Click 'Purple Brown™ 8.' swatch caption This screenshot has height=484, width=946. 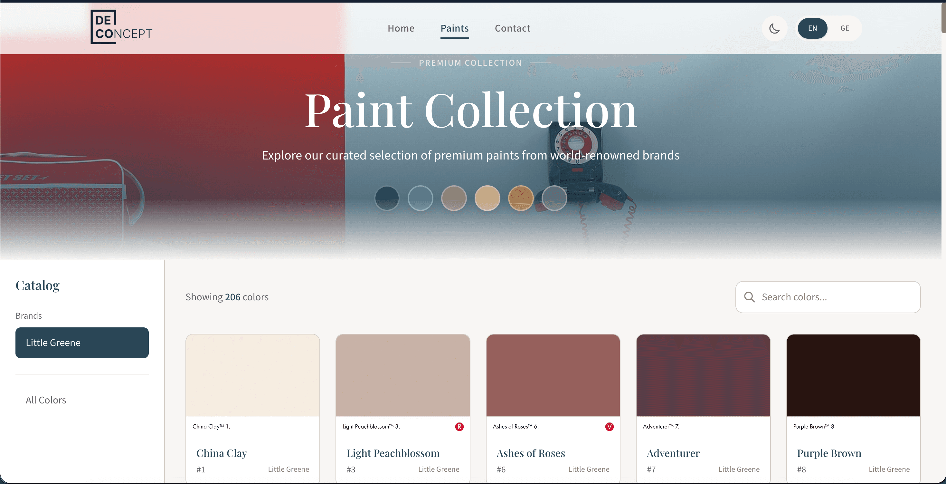(x=814, y=426)
